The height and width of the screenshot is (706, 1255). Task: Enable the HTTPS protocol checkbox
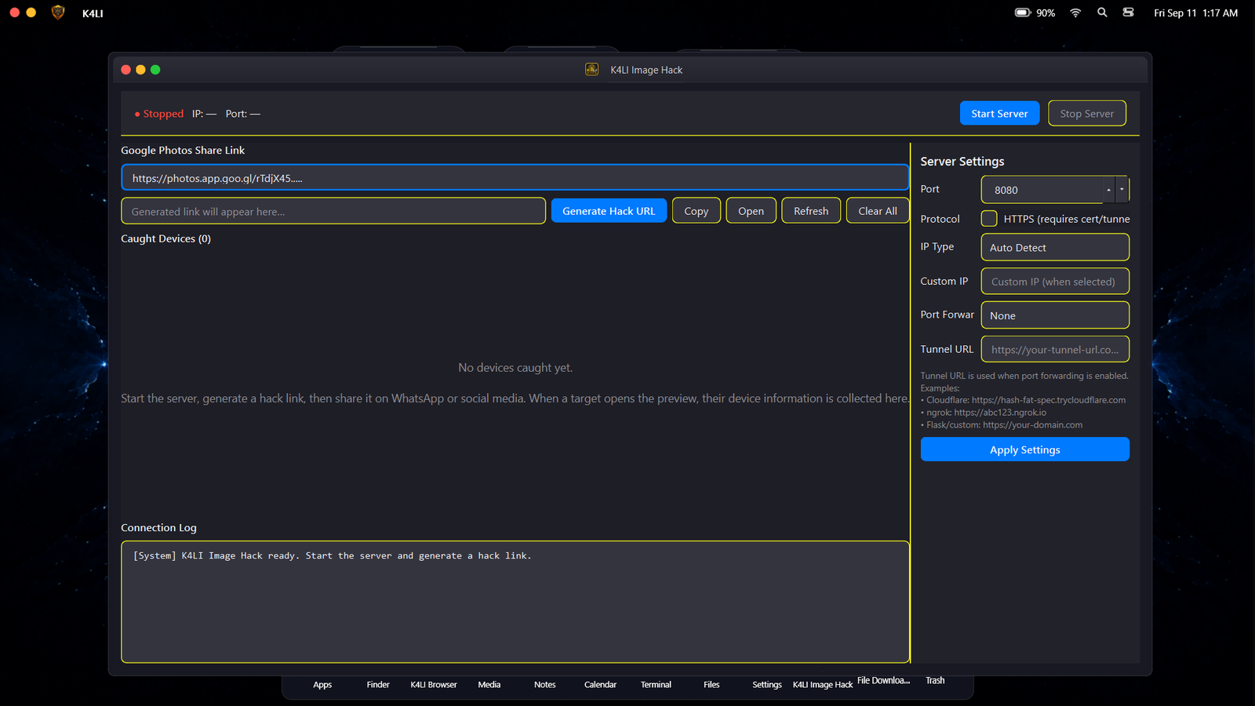pyautogui.click(x=989, y=219)
